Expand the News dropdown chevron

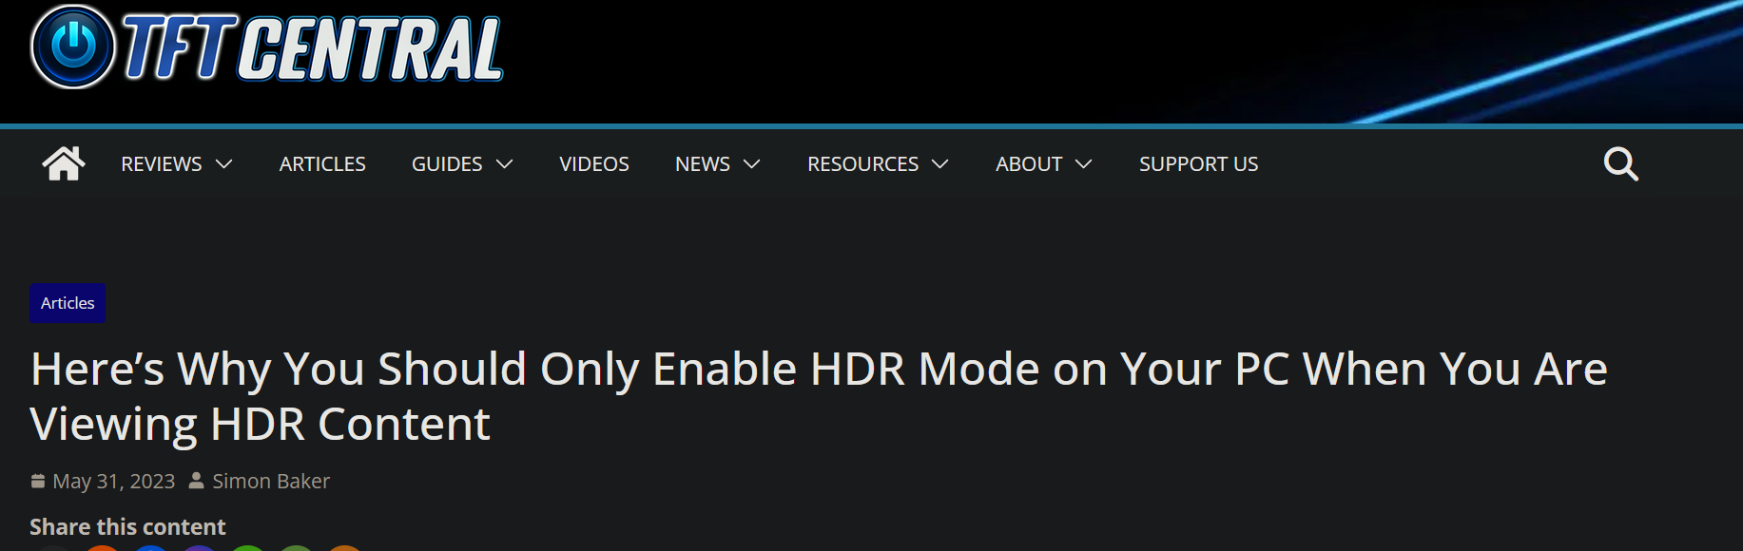click(752, 164)
